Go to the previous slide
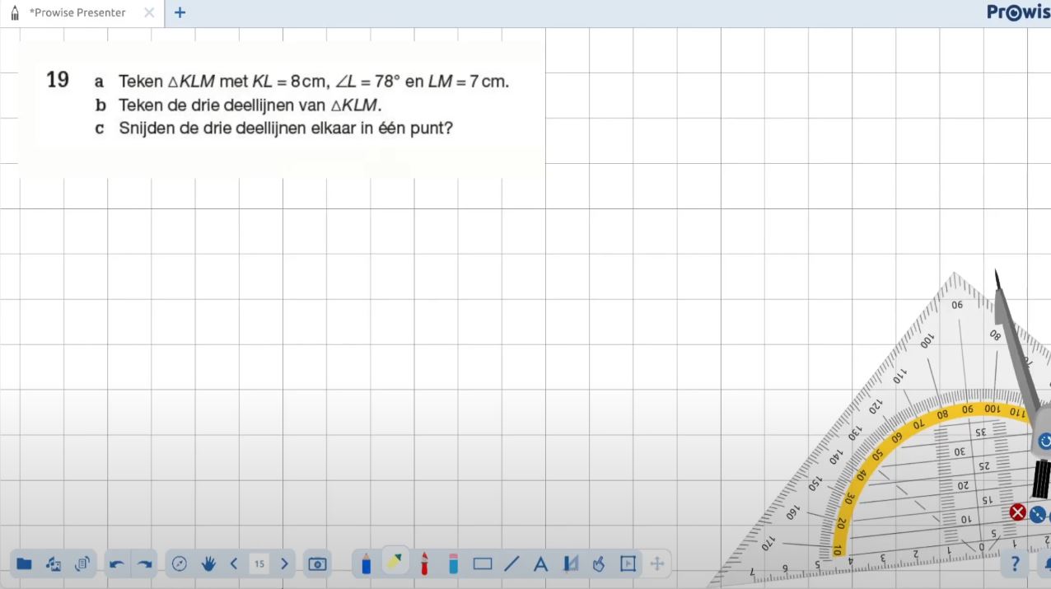1051x589 pixels. point(234,564)
